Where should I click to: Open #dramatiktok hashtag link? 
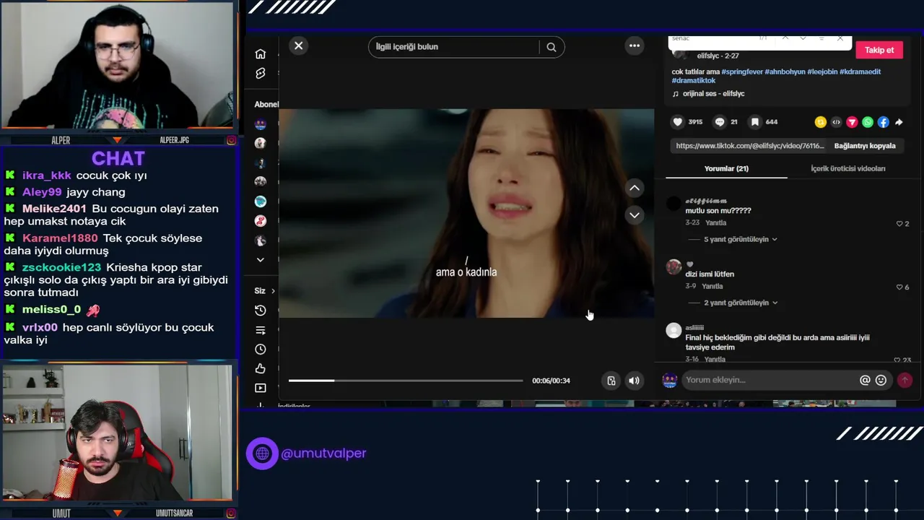[x=694, y=81]
